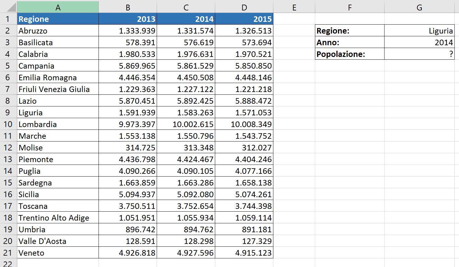Click the select-all corner triangle

[x=11, y=7]
